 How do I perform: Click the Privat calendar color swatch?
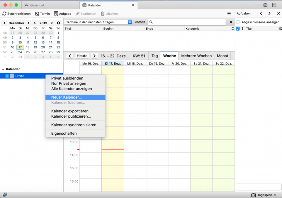click(x=12, y=76)
